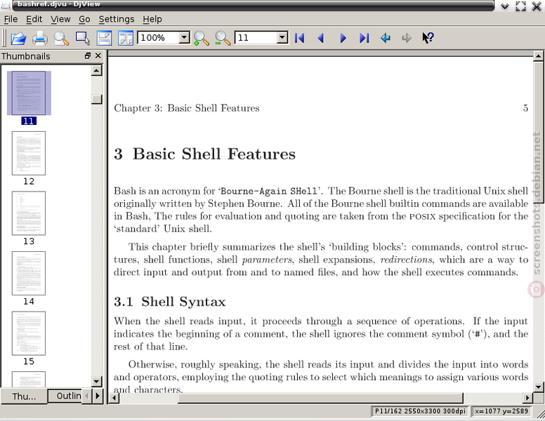The width and height of the screenshot is (545, 421).
Task: Toggle side-by-side page layout
Action: point(126,38)
